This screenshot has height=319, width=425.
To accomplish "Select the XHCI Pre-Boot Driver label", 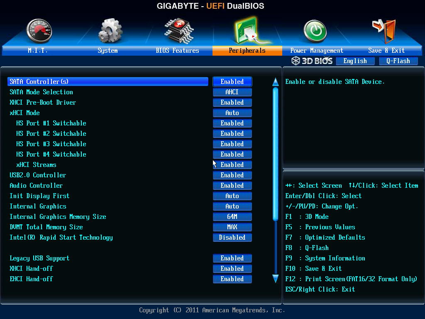I will click(43, 103).
